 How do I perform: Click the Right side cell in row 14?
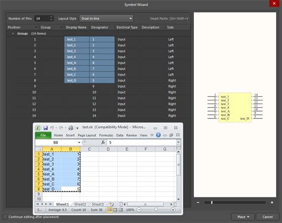click(x=172, y=116)
